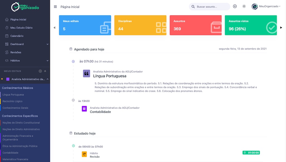
Task: Expand the 07h30 schedule entry
Action: click(x=73, y=62)
